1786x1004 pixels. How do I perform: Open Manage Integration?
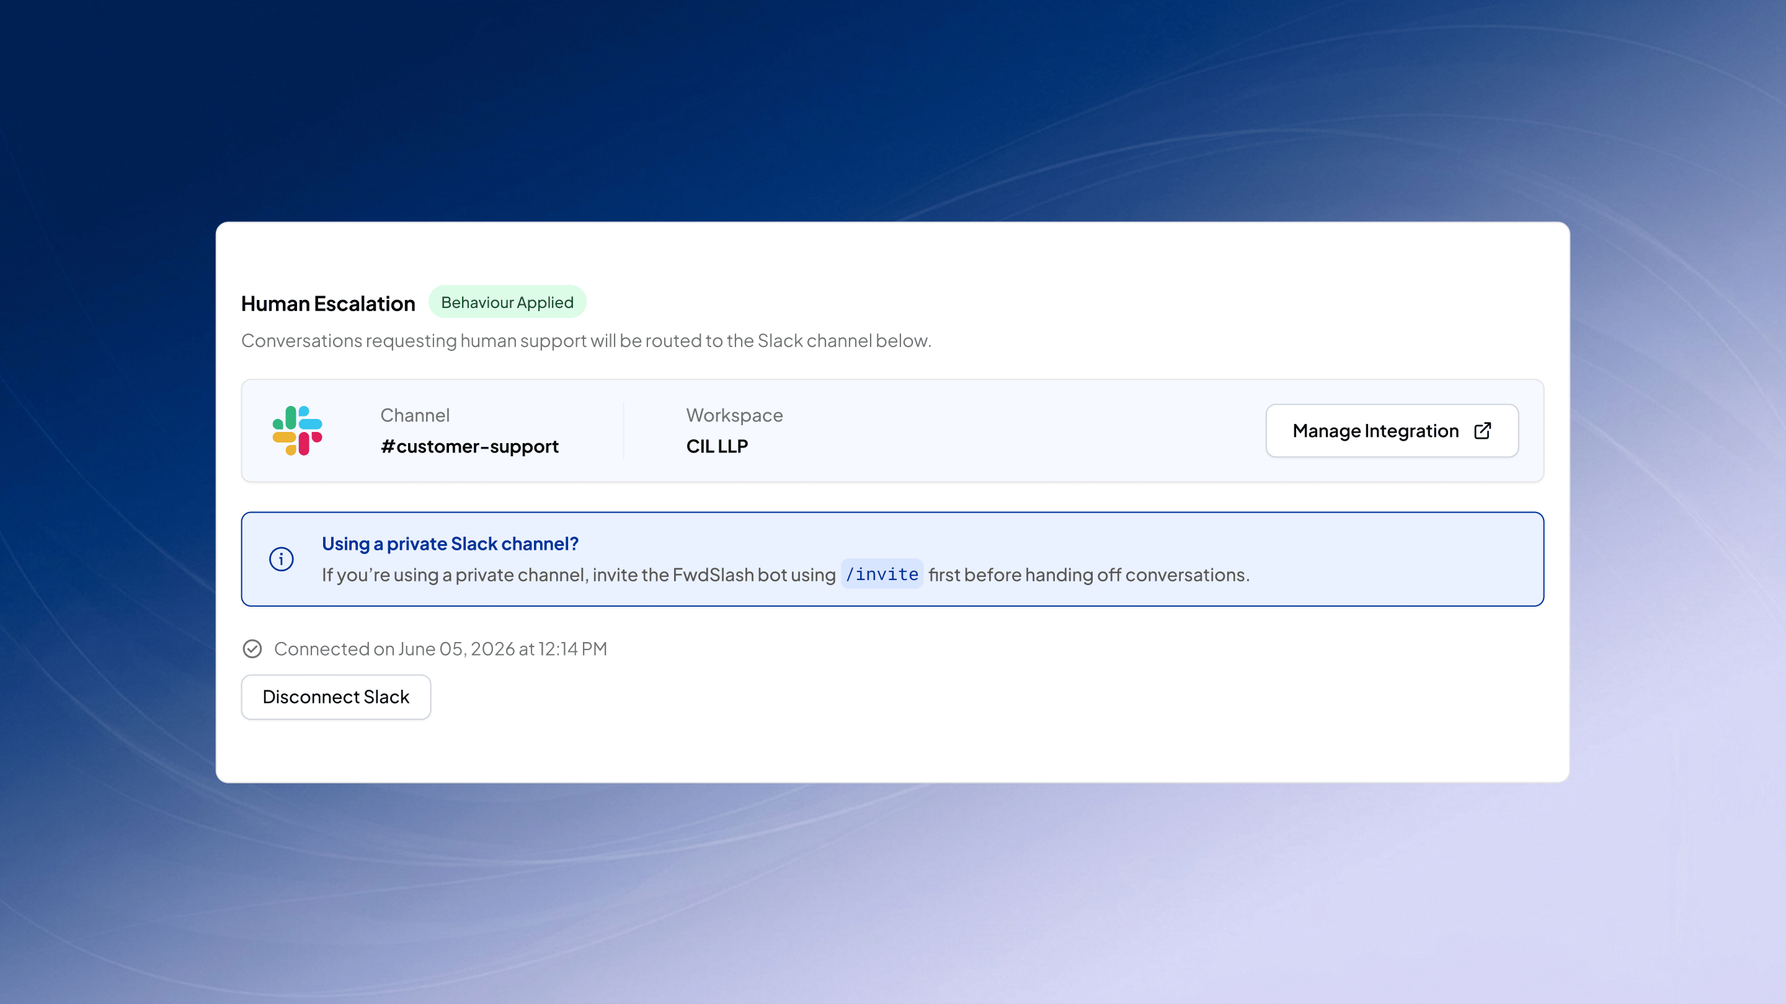pos(1392,430)
